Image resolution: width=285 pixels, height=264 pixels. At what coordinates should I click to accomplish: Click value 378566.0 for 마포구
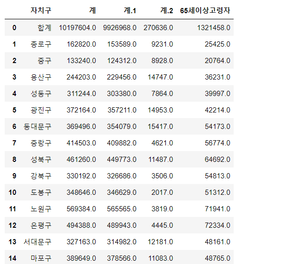click(122, 258)
